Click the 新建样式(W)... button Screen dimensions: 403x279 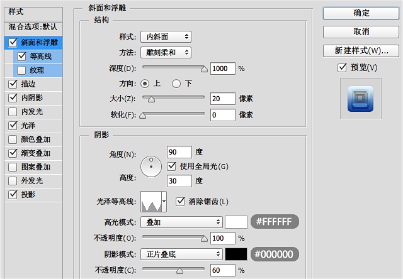click(x=361, y=50)
